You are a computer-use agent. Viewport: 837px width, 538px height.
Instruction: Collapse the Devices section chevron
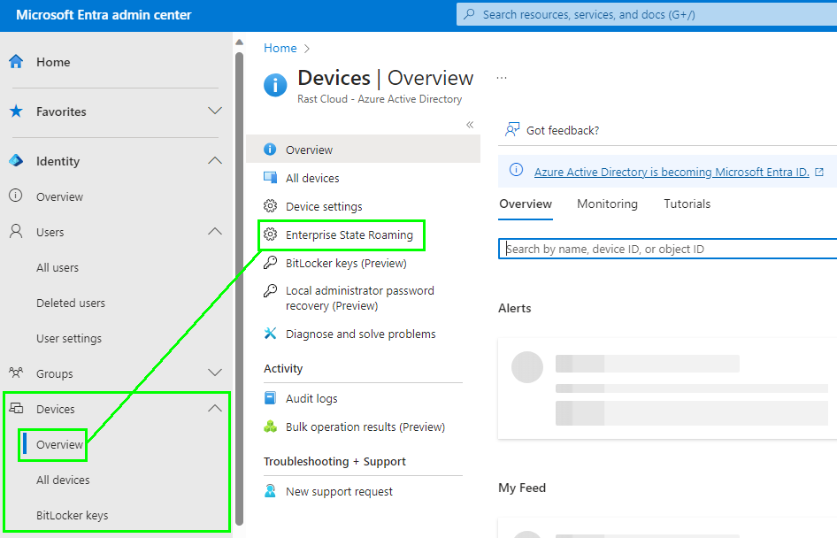pos(214,409)
